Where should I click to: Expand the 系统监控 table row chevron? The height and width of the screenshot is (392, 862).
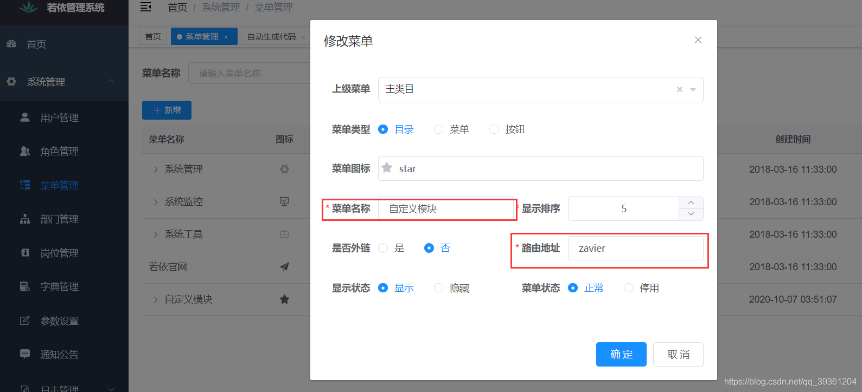point(156,202)
